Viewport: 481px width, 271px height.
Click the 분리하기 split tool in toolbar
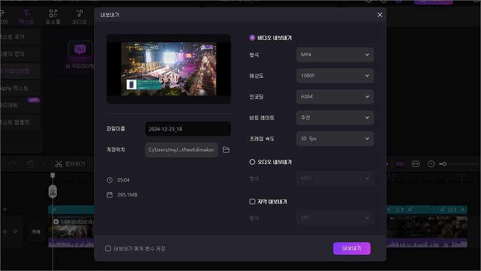tap(69, 164)
